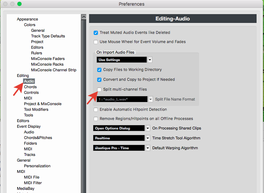The height and width of the screenshot is (193, 264).
Task: Select MIDI under Editing
Action: 28,98
